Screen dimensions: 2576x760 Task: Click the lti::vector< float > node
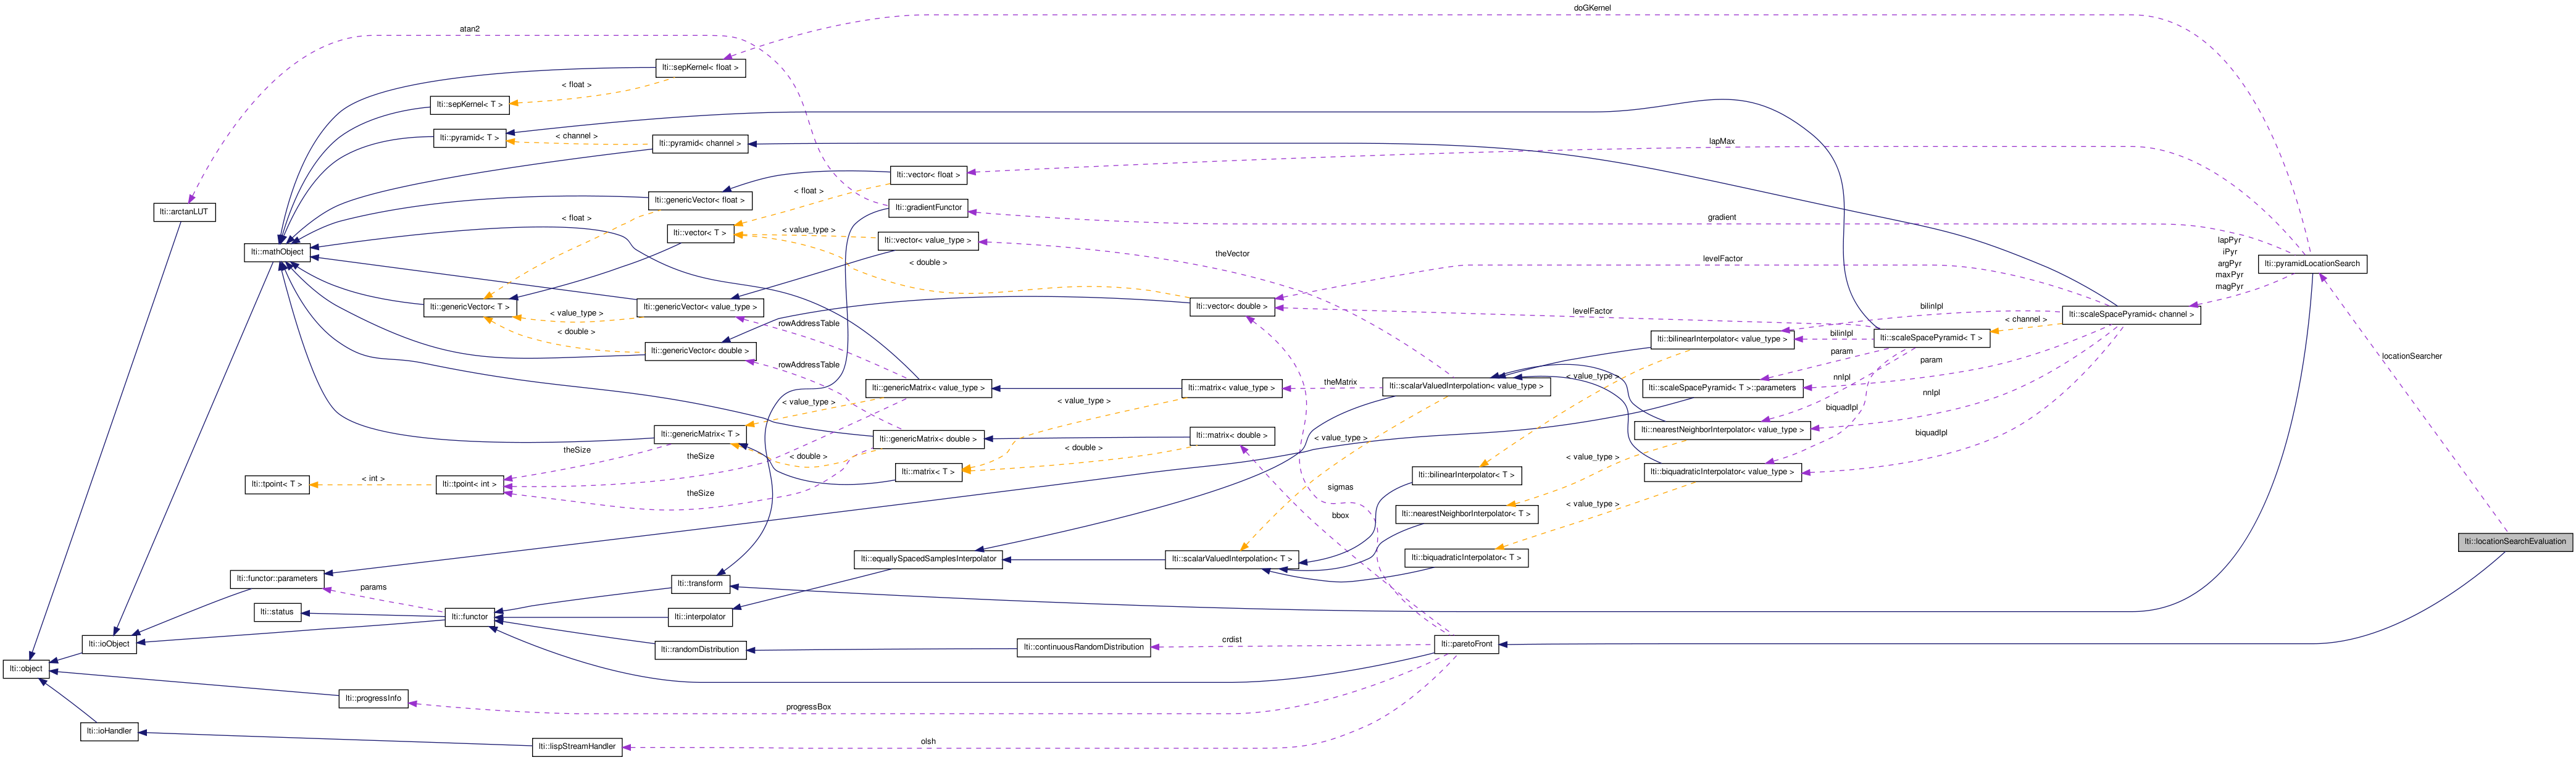(x=928, y=175)
